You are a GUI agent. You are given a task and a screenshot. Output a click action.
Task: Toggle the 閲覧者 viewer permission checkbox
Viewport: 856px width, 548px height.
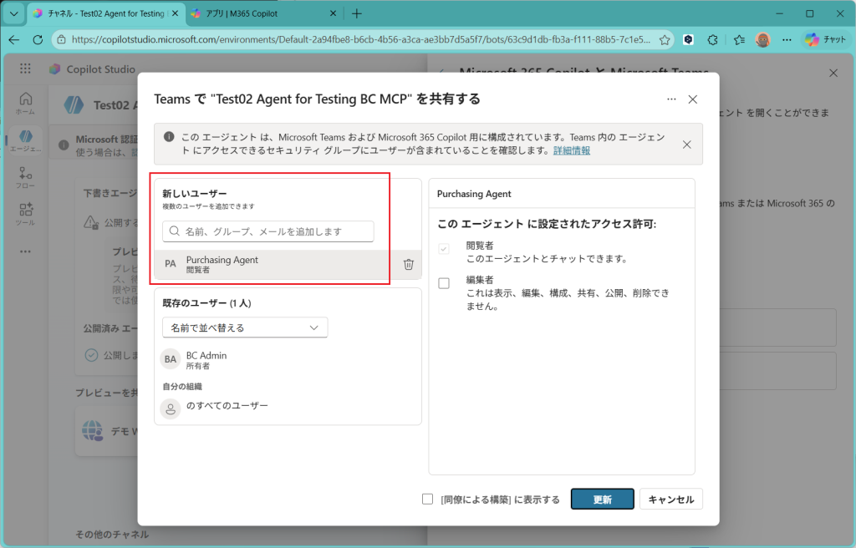444,249
